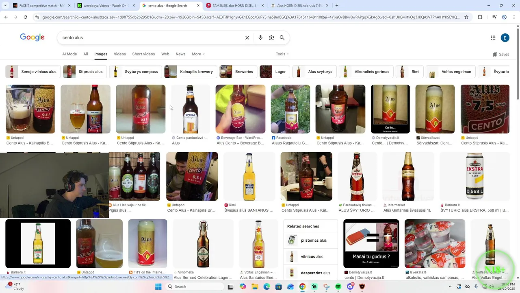Open the Alus 7,5 Cento label image

click(x=485, y=109)
